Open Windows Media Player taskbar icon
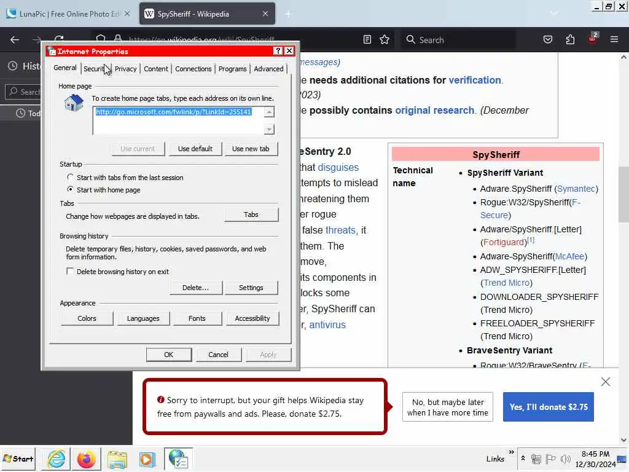Image resolution: width=629 pixels, height=472 pixels. tap(147, 459)
